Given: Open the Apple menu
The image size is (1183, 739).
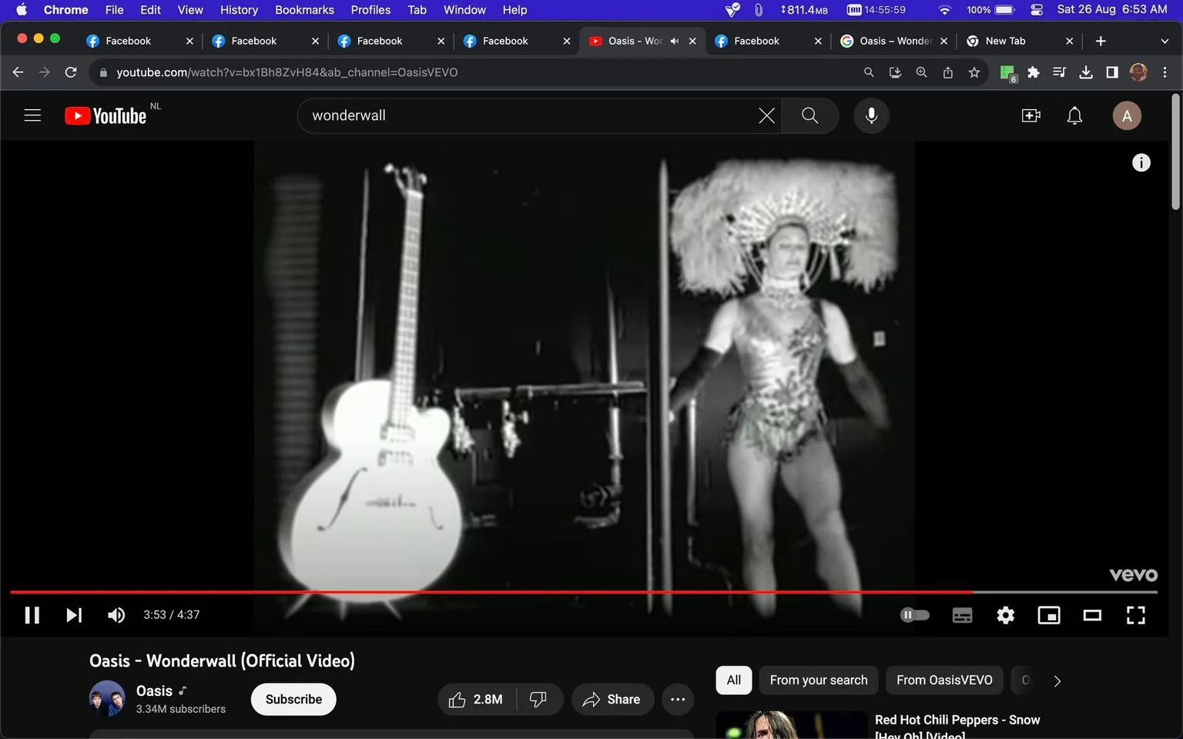Looking at the screenshot, I should coord(21,10).
